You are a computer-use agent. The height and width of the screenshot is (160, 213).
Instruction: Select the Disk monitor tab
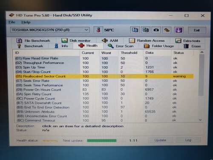point(76,41)
